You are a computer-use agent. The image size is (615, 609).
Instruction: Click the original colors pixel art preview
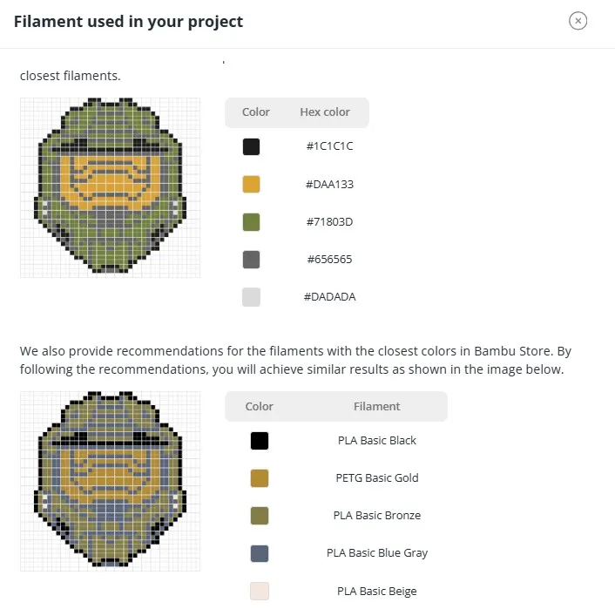coord(111,187)
